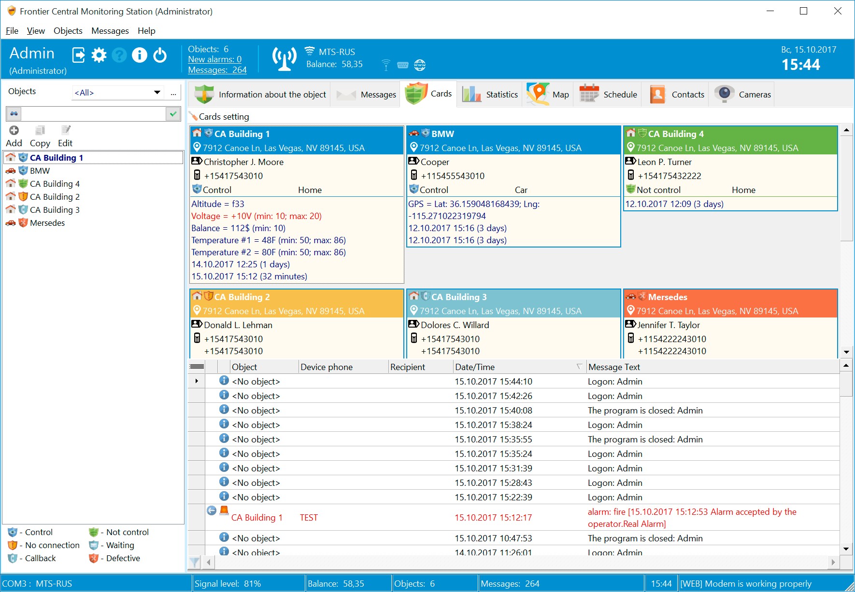Show program info with the i icon
This screenshot has width=855, height=592.
140,55
